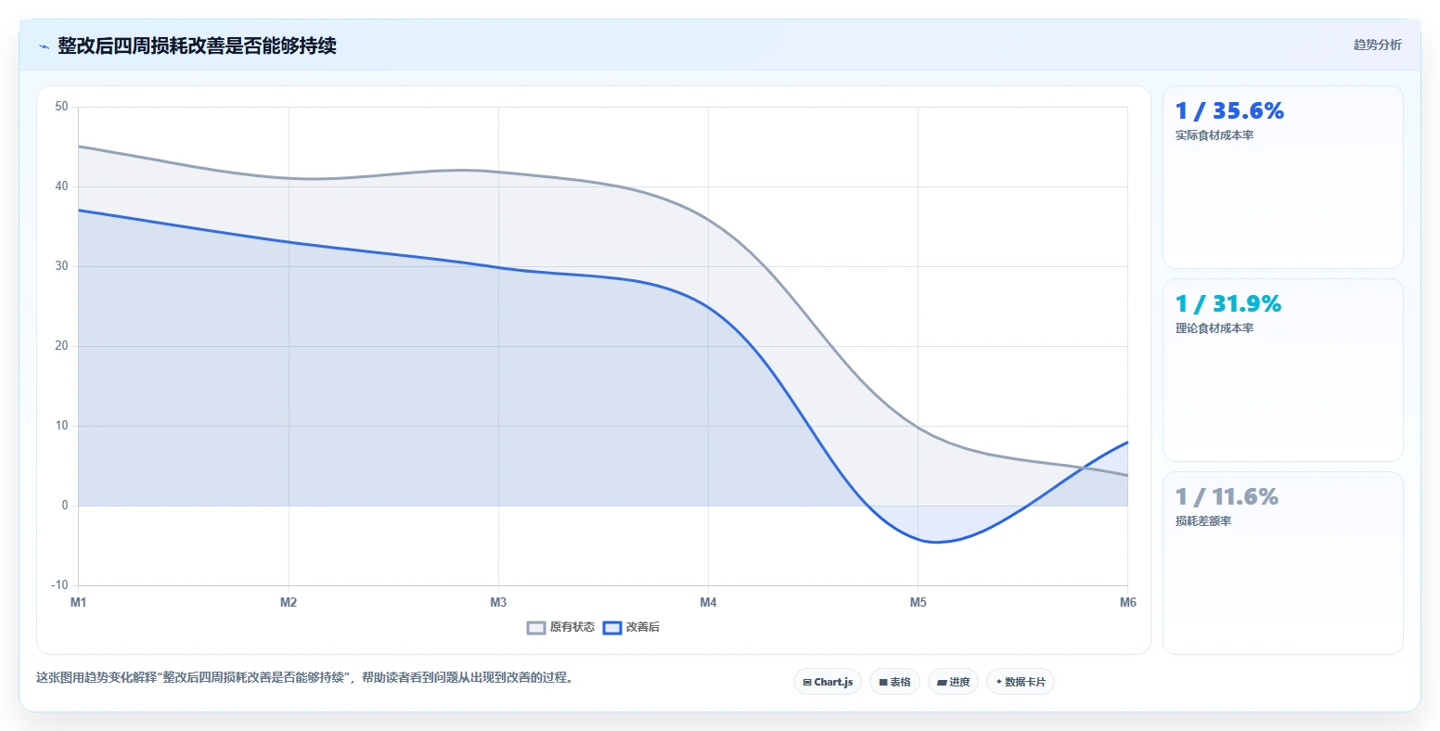This screenshot has width=1440, height=731.
Task: Open the 理论食材成本率 31.9% card
Action: (1283, 370)
